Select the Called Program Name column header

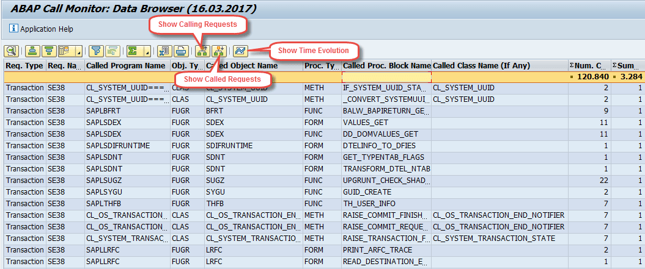click(127, 66)
